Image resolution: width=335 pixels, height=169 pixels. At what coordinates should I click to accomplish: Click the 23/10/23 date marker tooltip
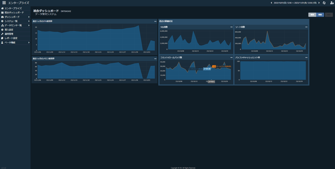coord(211,82)
